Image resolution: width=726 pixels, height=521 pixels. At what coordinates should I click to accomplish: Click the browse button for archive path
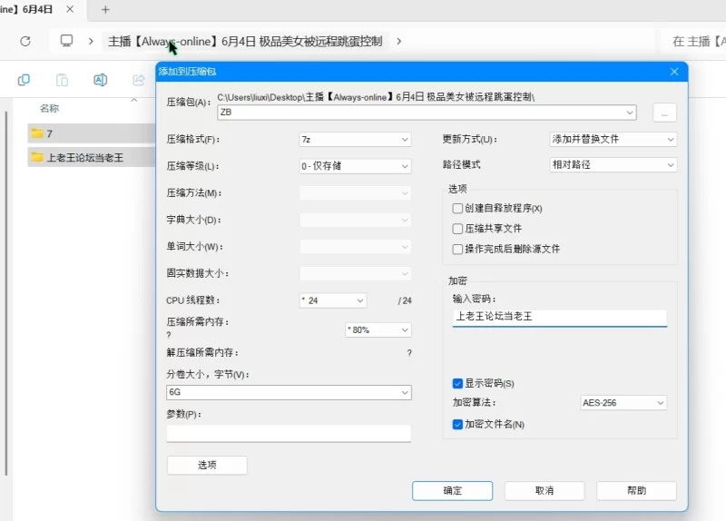pyautogui.click(x=664, y=113)
